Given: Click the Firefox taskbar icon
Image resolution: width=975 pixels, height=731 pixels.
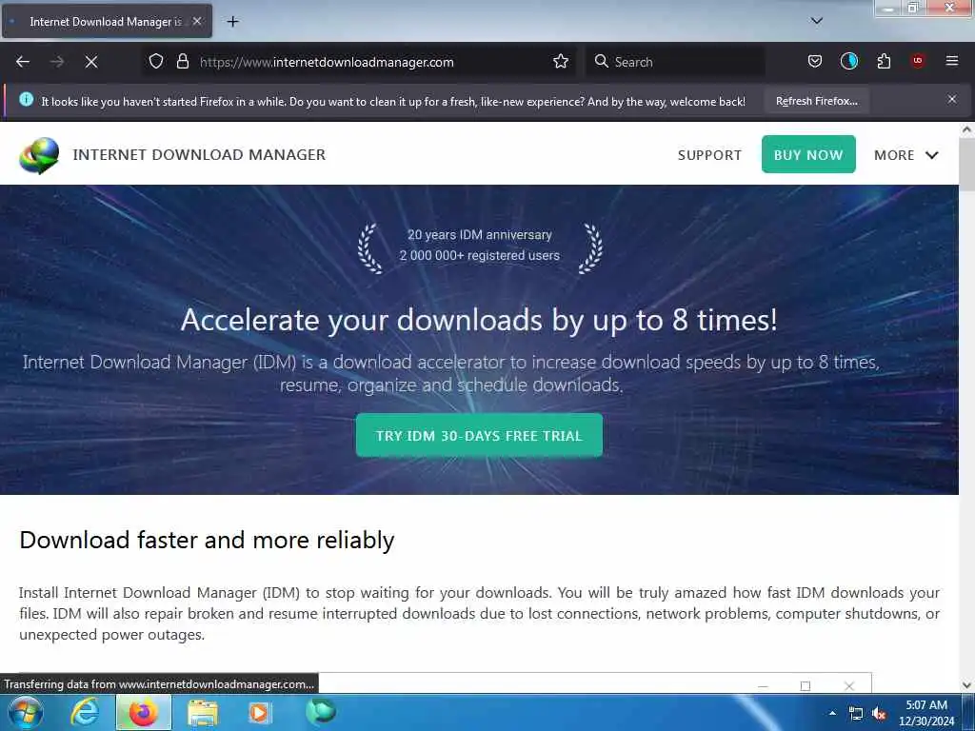Looking at the screenshot, I should point(144,712).
